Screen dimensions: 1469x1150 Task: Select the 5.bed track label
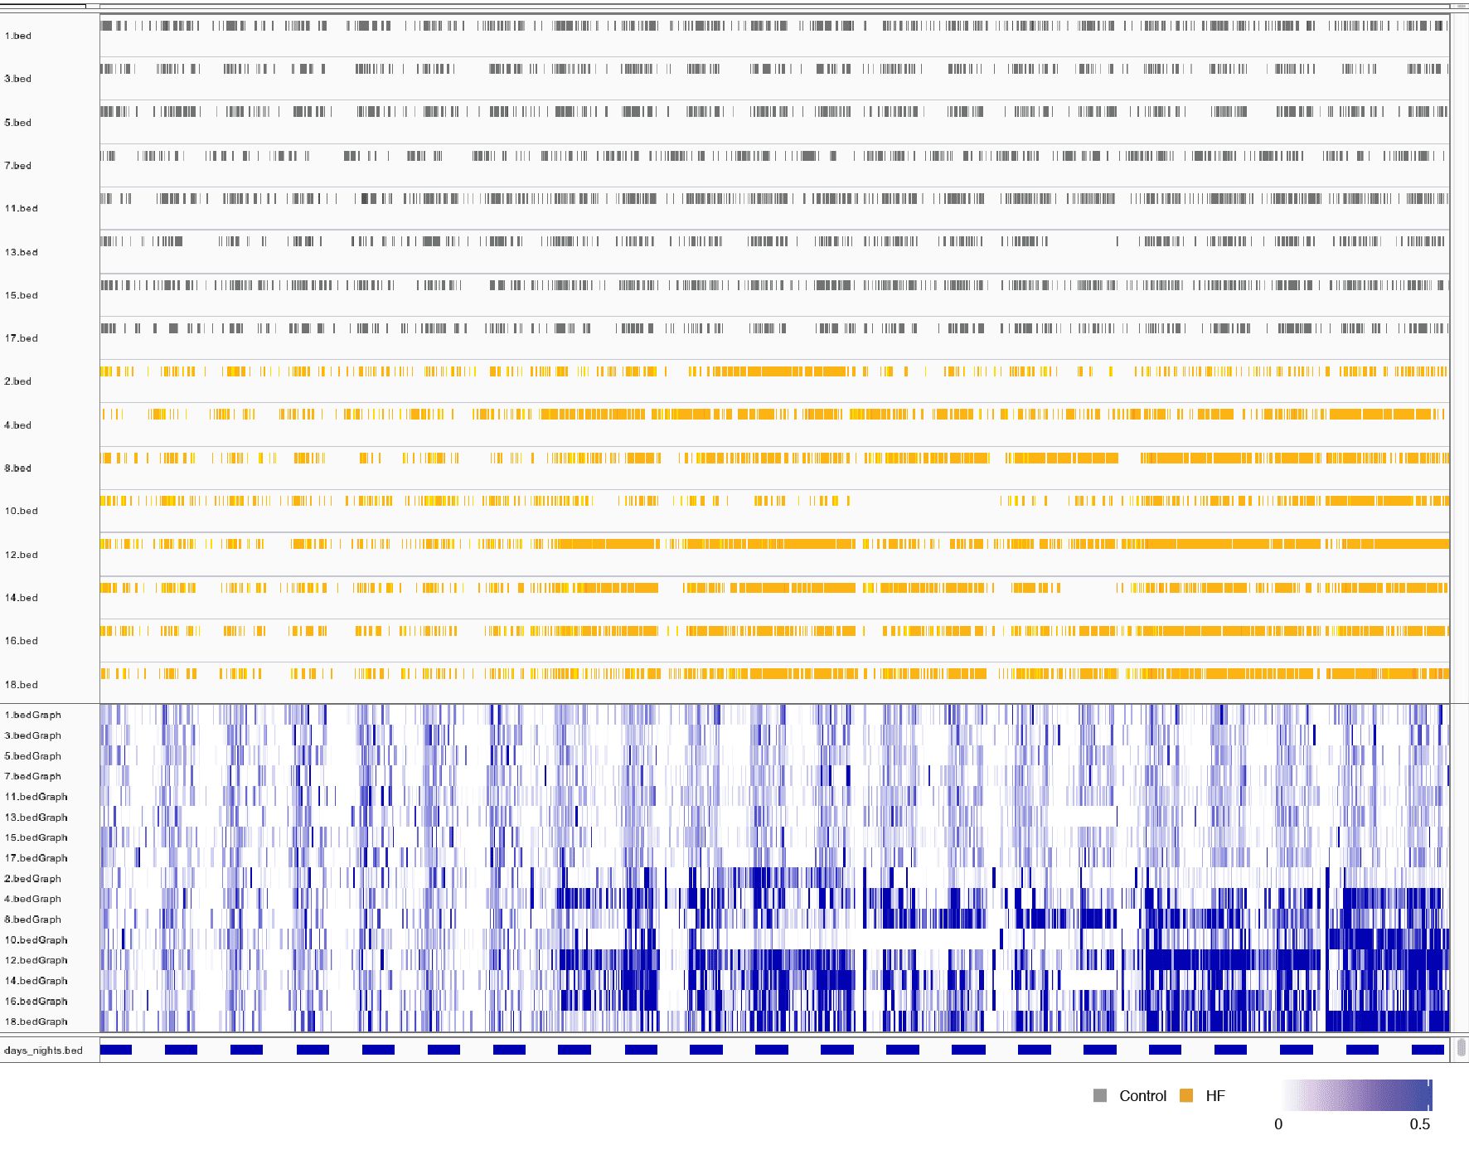[18, 123]
